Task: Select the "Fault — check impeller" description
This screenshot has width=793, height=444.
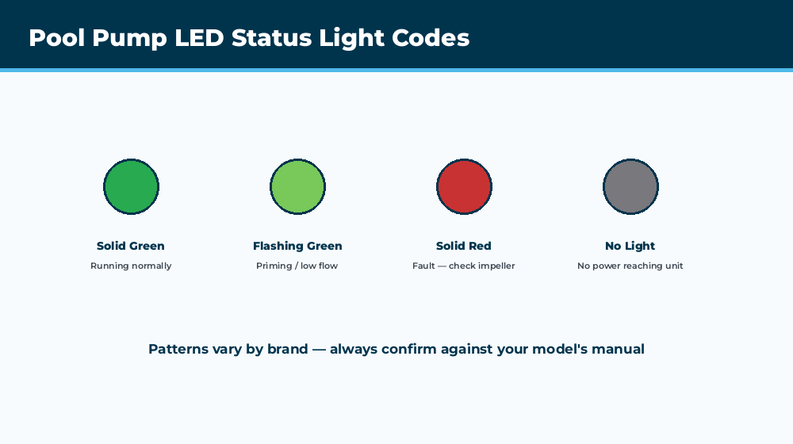Action: click(463, 266)
